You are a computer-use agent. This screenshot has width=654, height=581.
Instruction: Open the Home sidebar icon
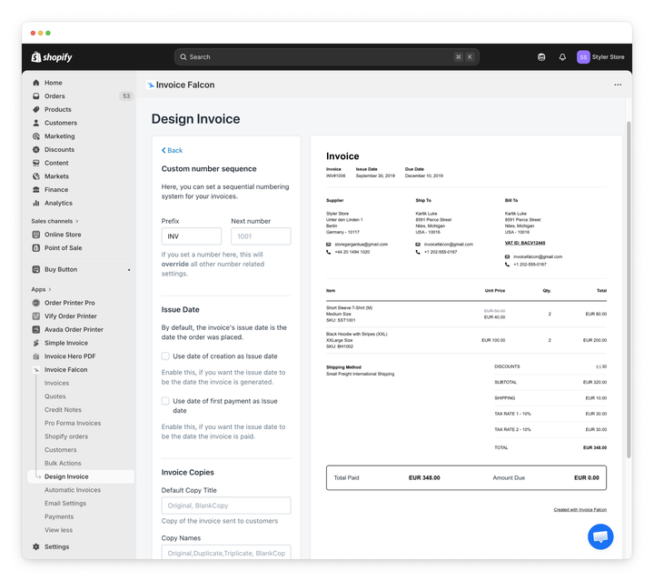click(35, 83)
